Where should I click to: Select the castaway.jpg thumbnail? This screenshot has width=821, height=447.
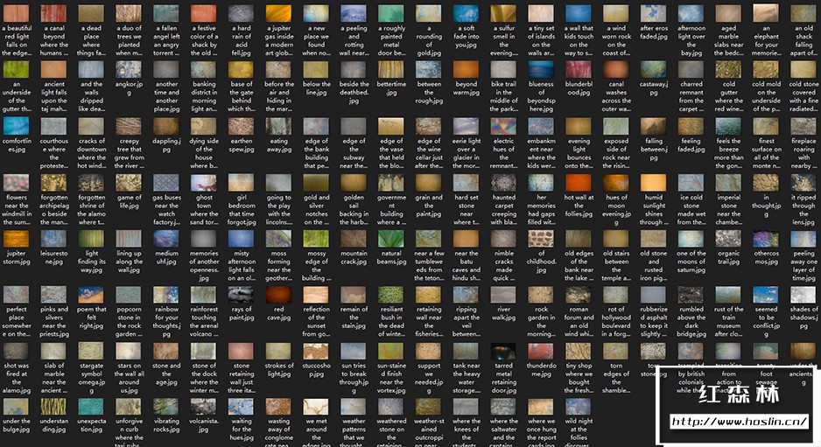654,70
